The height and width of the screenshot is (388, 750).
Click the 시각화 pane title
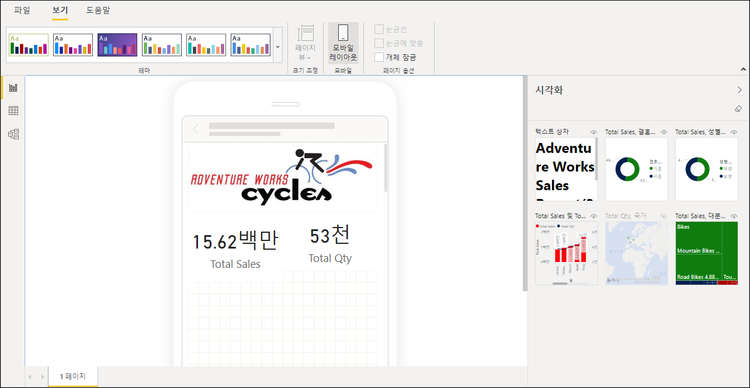coord(549,90)
